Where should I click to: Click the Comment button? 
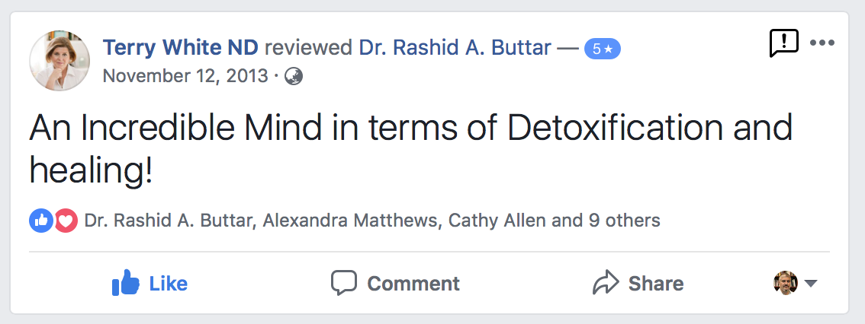click(395, 284)
